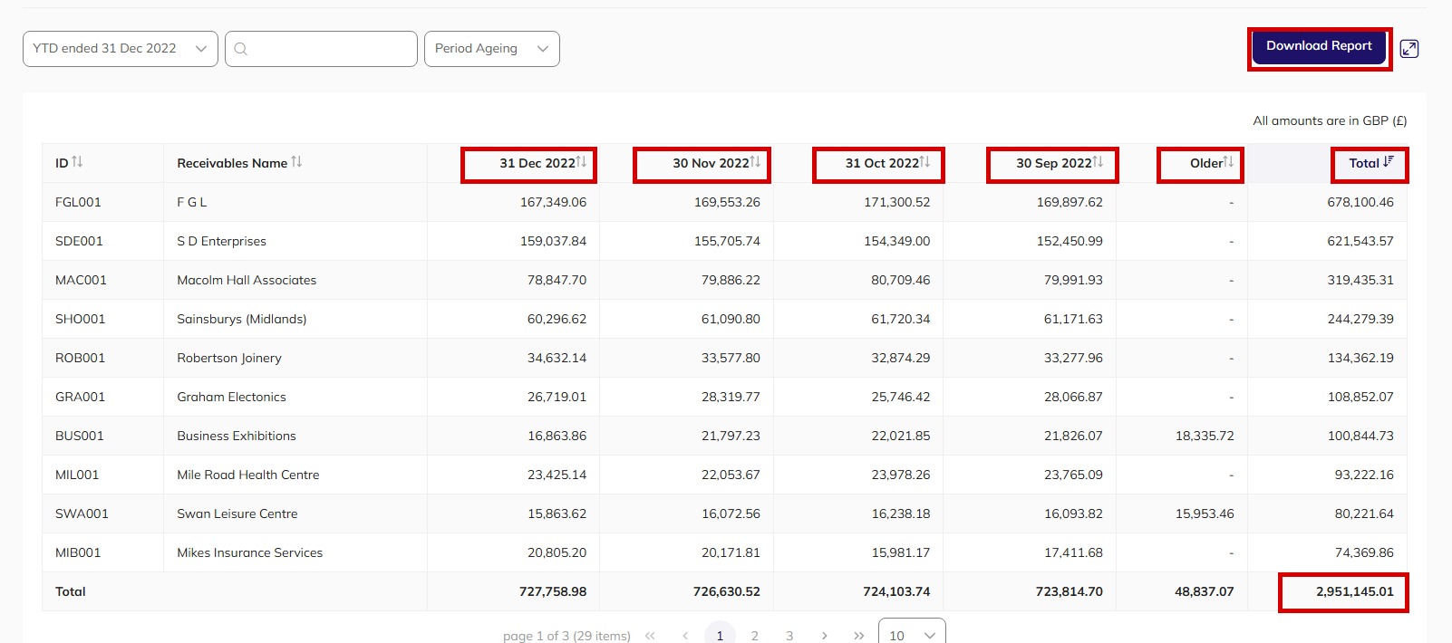
Task: Click value 155,705.74
Action: tap(727, 241)
